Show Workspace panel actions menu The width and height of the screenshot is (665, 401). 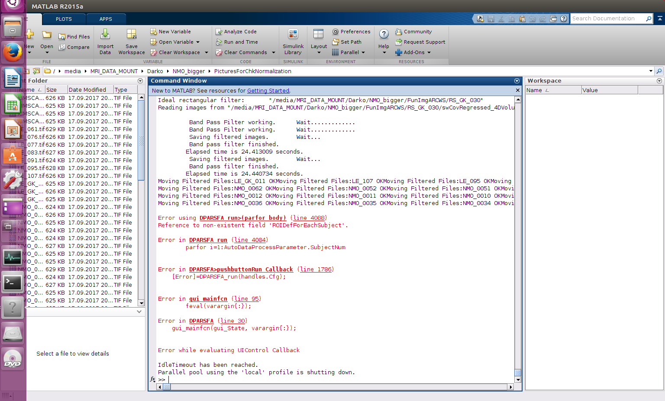point(659,81)
